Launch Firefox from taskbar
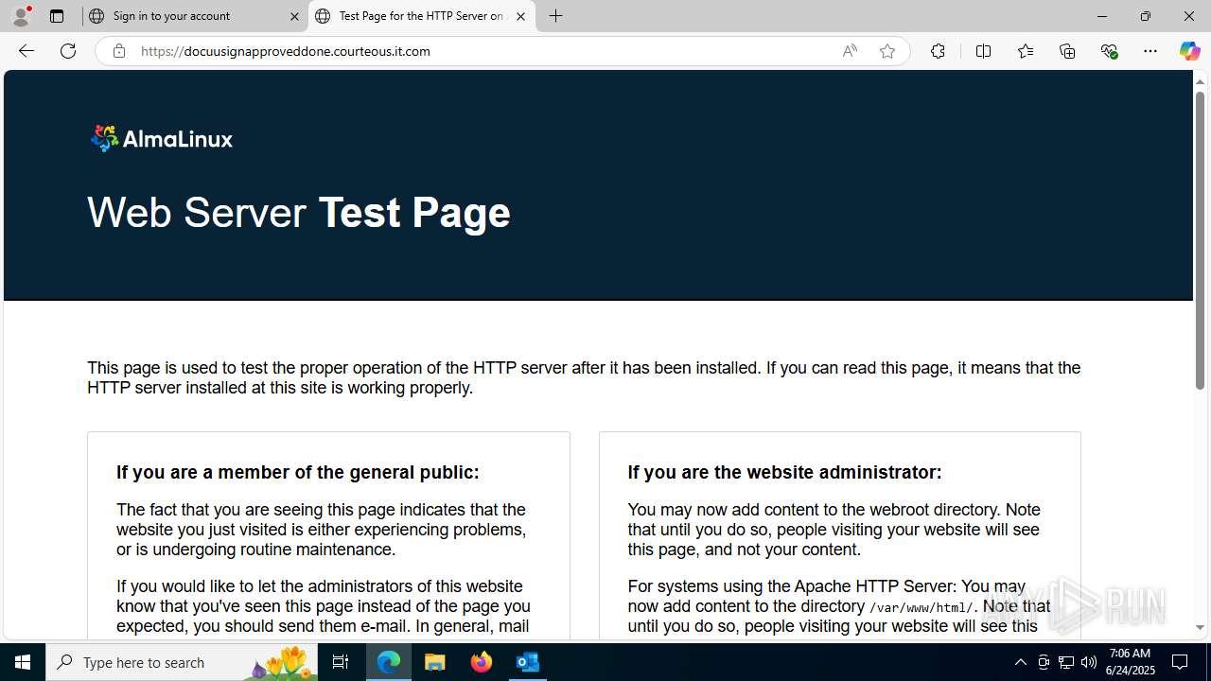 point(482,662)
